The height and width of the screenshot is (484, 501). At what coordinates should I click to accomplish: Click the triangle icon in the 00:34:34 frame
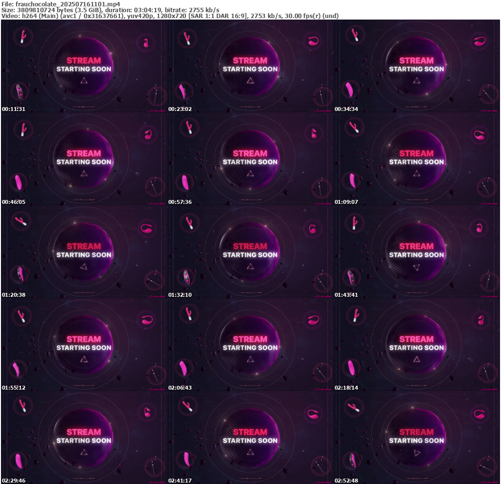417,81
